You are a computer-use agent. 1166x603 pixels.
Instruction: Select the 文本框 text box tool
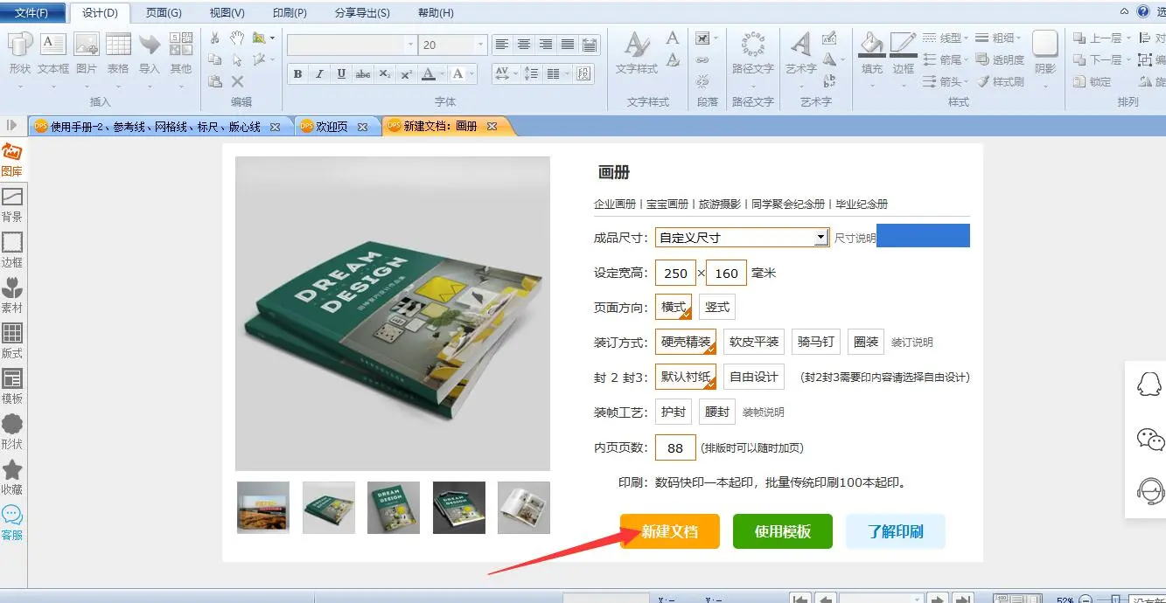(x=53, y=52)
